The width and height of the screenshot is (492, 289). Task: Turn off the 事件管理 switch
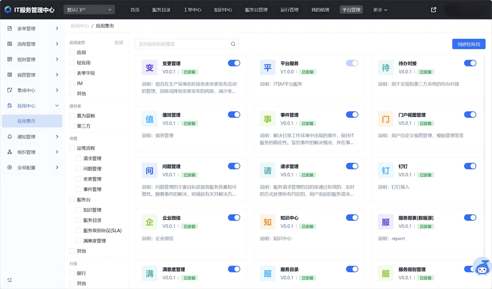pos(352,115)
